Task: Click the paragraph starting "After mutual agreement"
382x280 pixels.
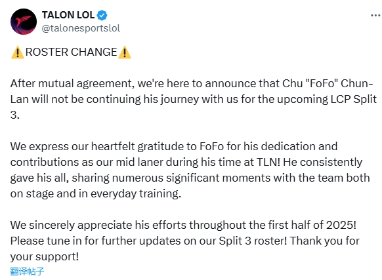Action: pos(194,99)
